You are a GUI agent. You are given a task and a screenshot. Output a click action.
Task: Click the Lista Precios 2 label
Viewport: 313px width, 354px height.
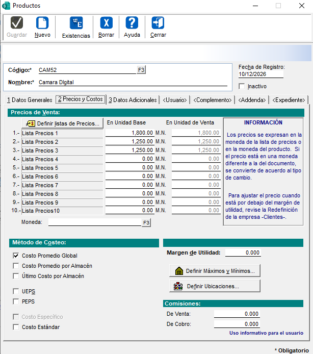click(x=62, y=142)
